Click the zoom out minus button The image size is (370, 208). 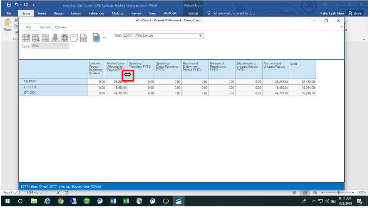(x=322, y=193)
